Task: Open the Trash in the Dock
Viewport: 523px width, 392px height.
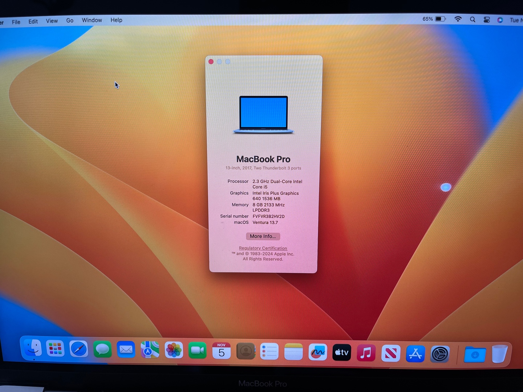Action: [499, 354]
